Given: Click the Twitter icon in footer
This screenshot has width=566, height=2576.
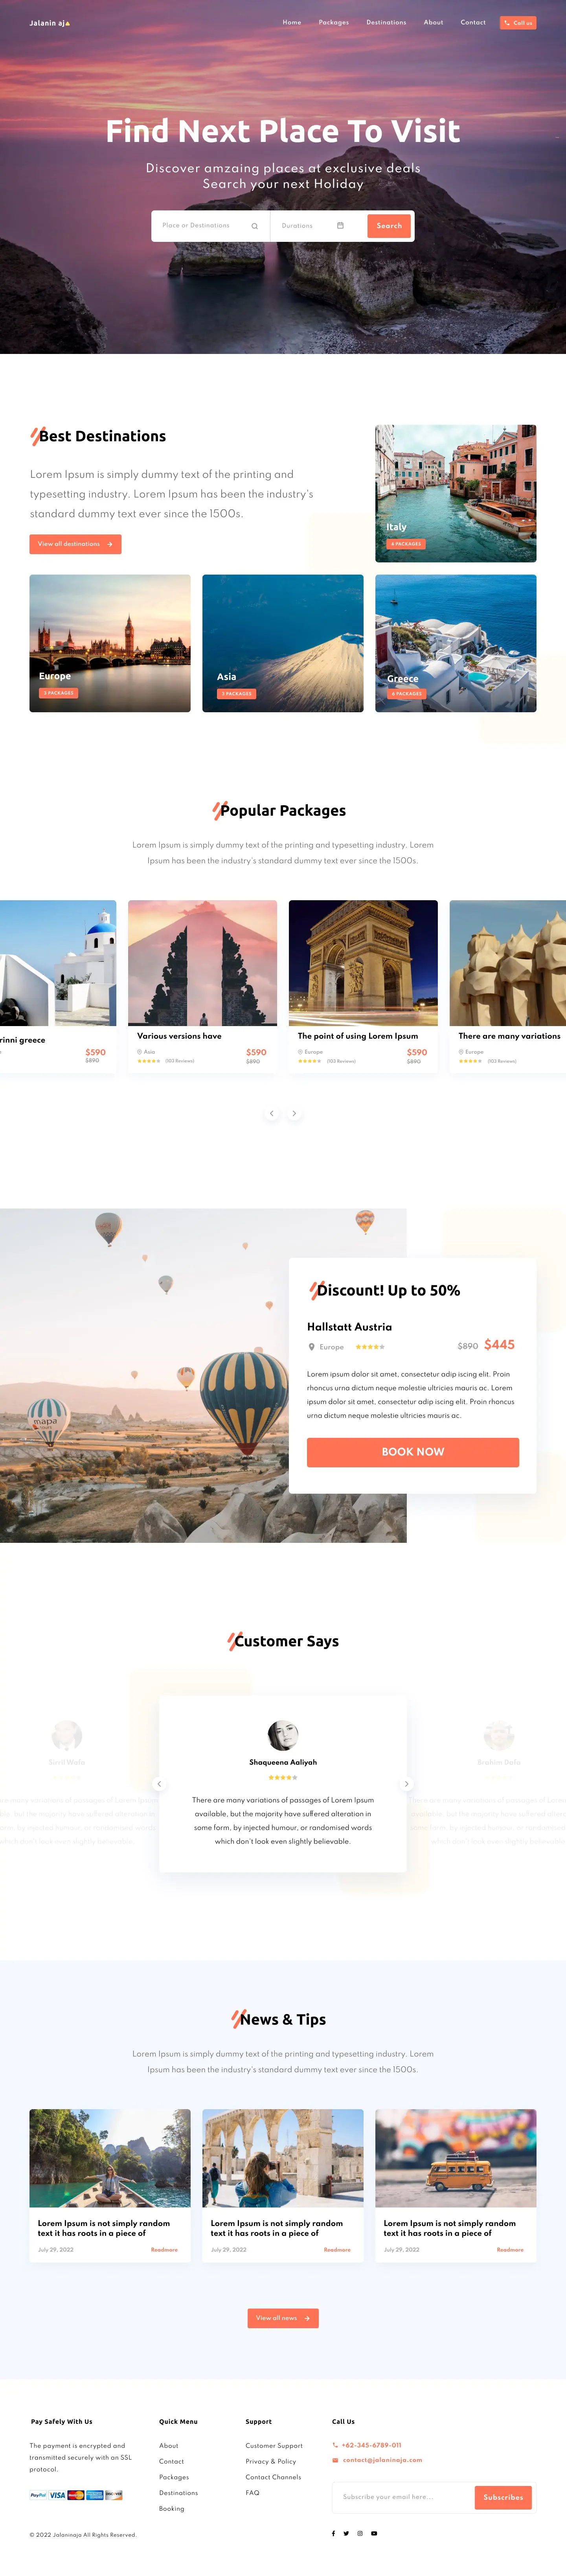Looking at the screenshot, I should [346, 2533].
